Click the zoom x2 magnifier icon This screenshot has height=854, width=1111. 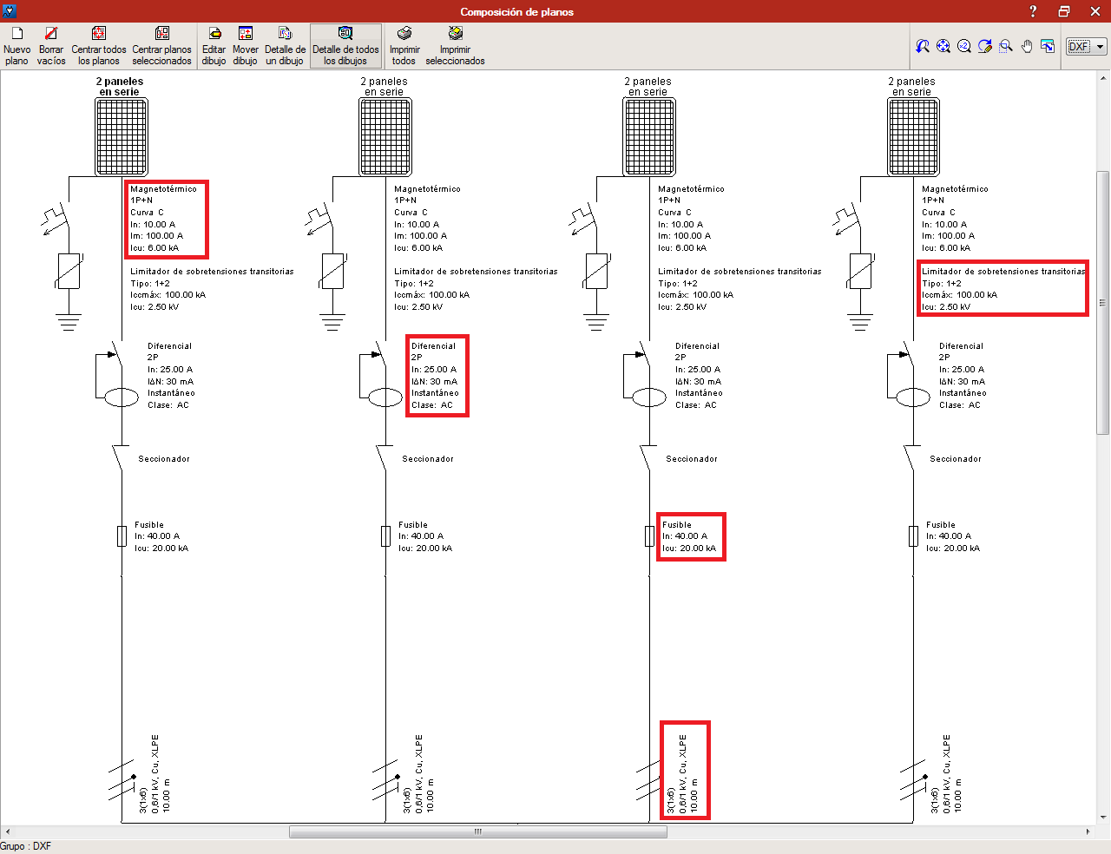pyautogui.click(x=964, y=46)
